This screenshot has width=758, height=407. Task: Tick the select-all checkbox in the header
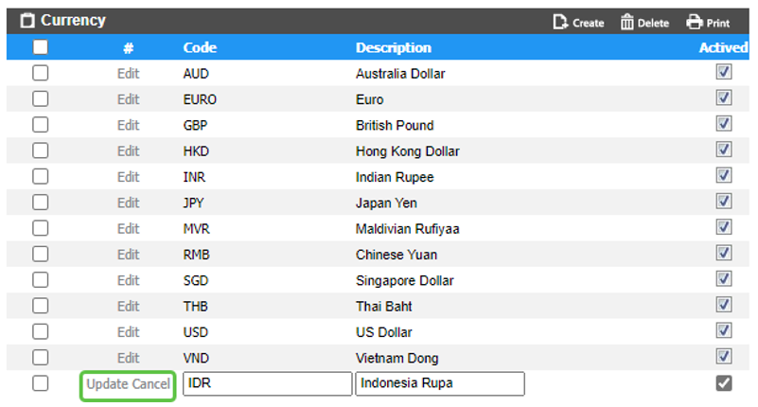[40, 47]
